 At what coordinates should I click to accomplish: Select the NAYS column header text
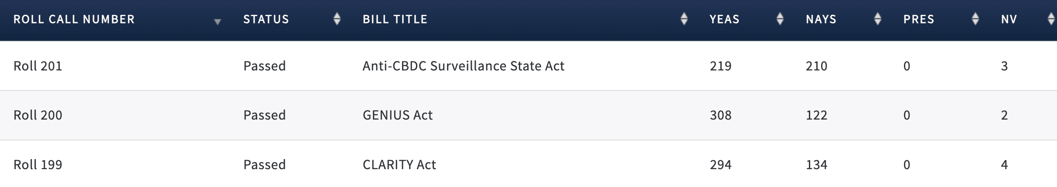click(x=821, y=19)
